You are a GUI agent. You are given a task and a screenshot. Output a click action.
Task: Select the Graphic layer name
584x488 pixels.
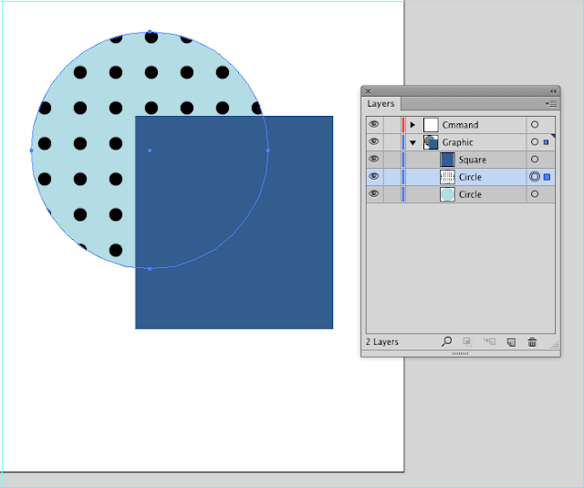(458, 142)
